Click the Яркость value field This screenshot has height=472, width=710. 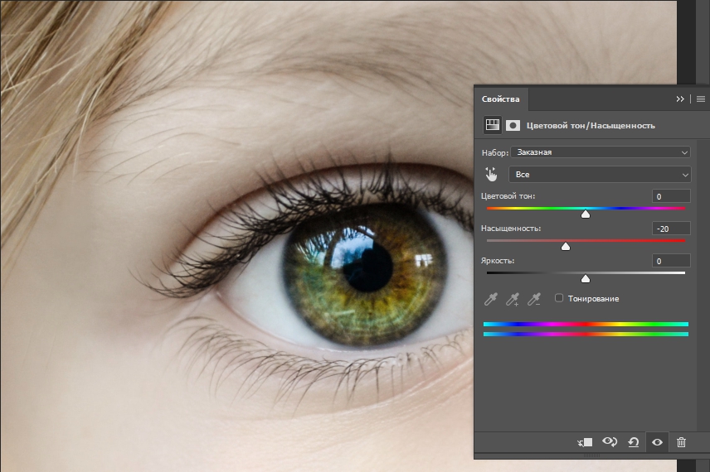pyautogui.click(x=671, y=261)
